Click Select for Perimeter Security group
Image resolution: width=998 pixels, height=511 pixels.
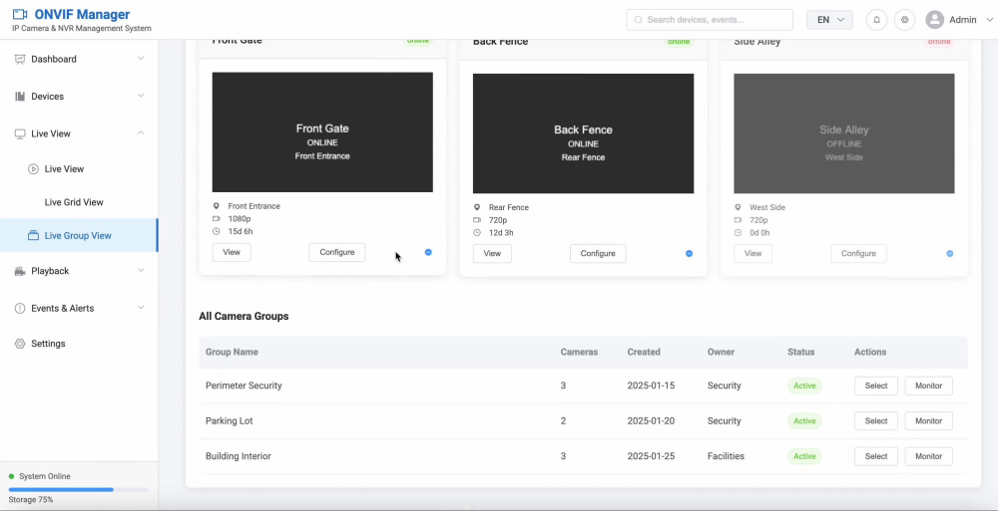click(876, 385)
